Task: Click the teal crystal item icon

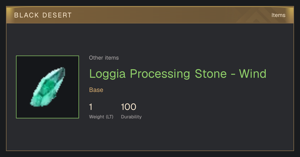Action: click(x=47, y=87)
